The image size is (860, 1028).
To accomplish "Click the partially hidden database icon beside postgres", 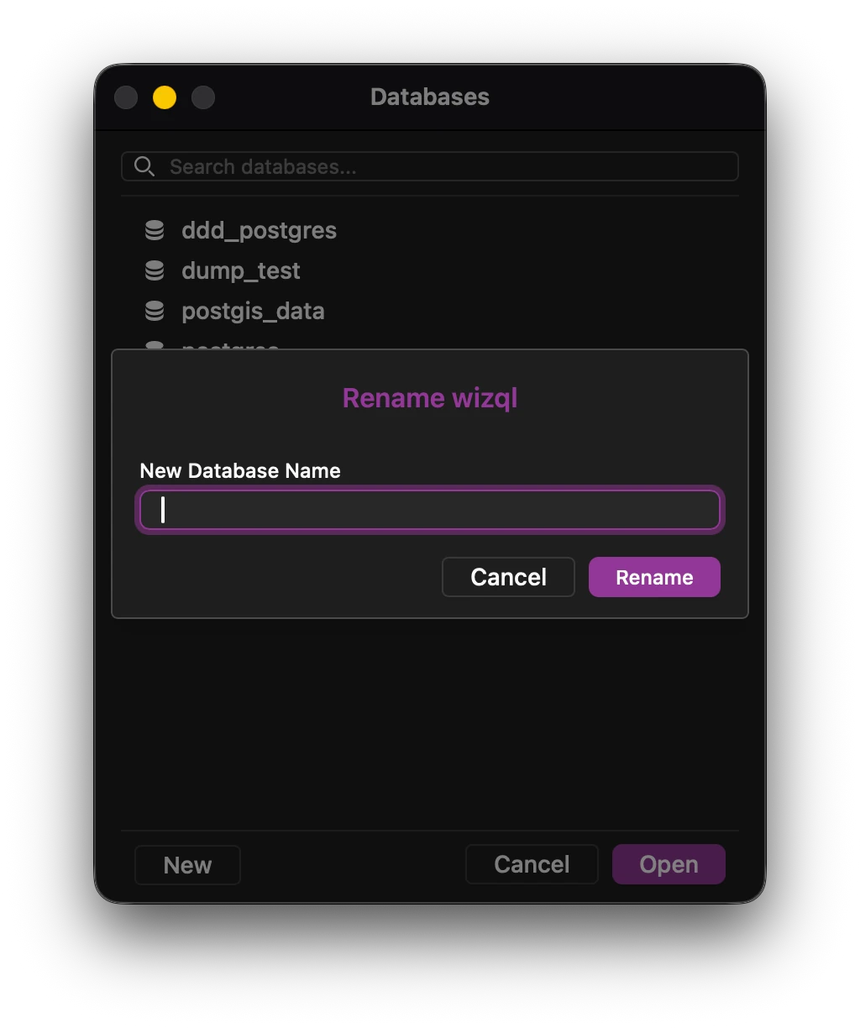I will coord(155,348).
